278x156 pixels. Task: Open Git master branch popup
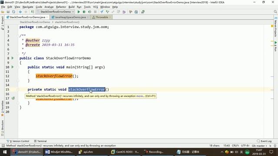[259, 146]
